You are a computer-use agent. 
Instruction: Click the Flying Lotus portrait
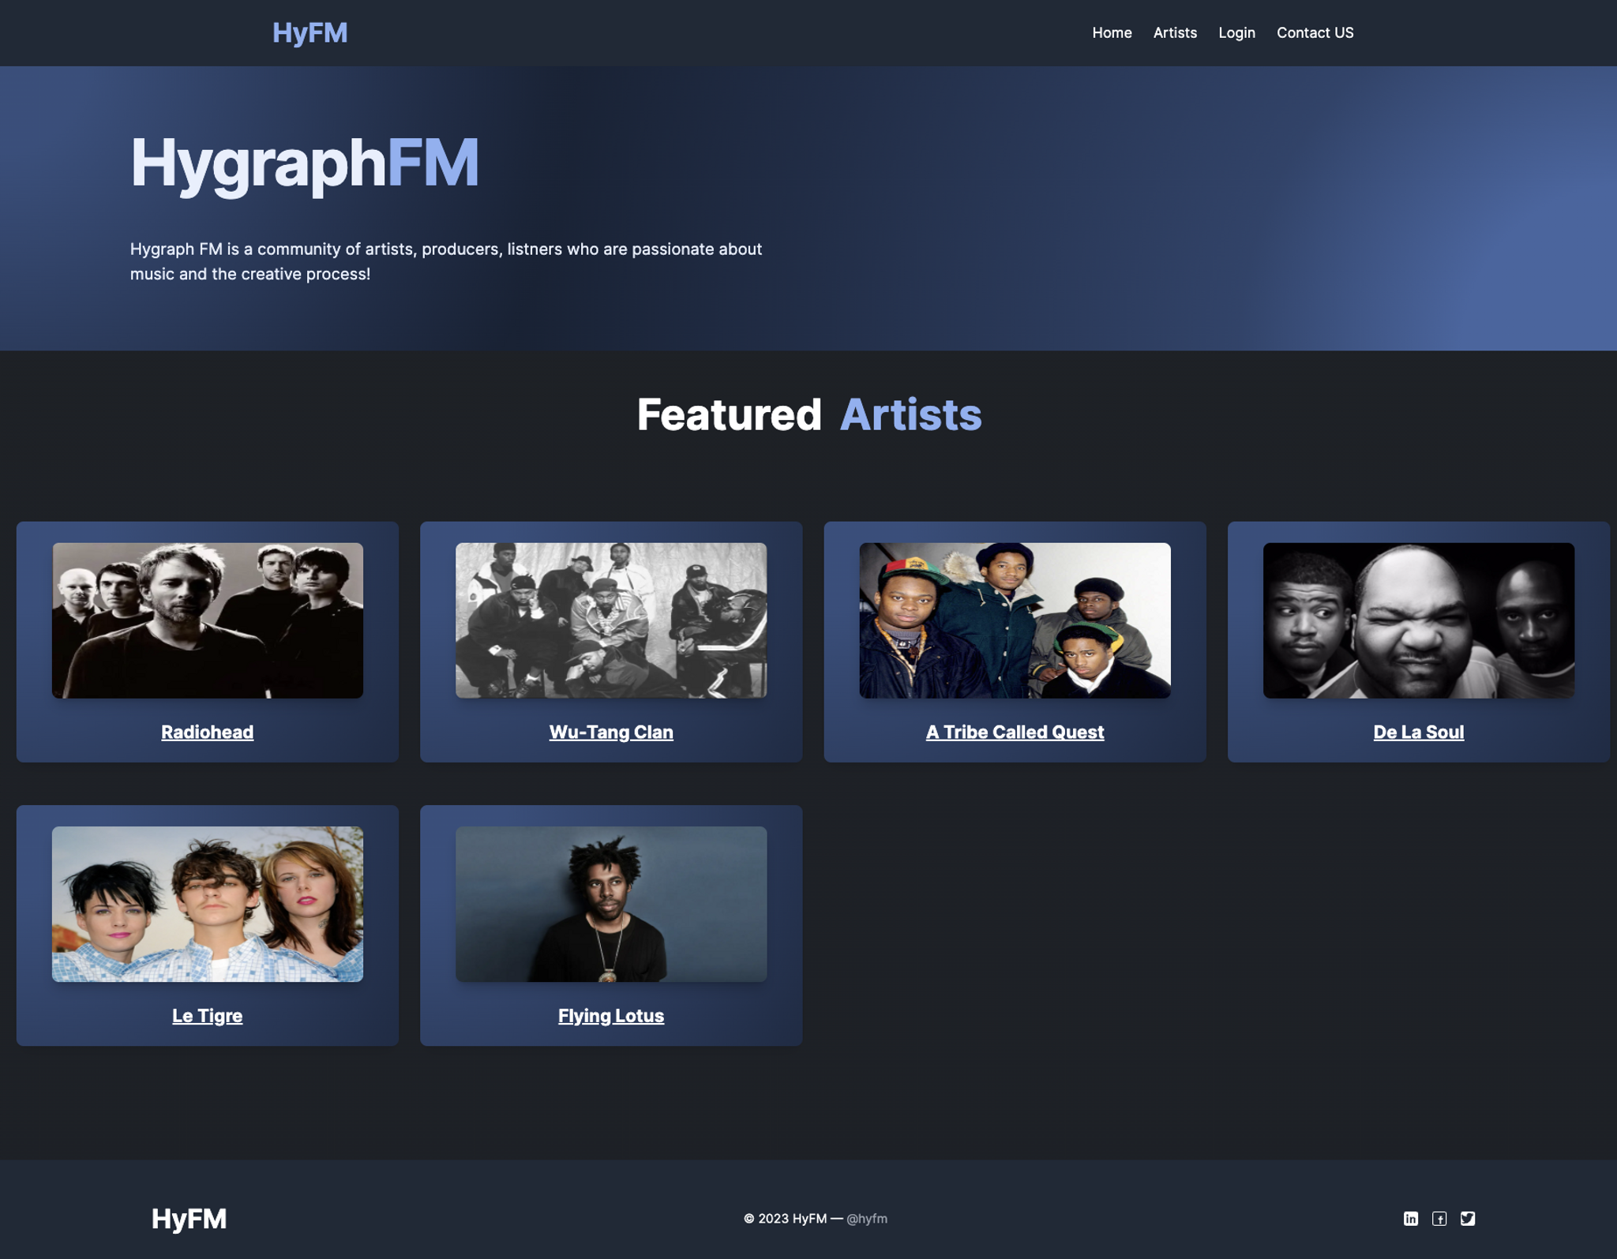coord(611,904)
